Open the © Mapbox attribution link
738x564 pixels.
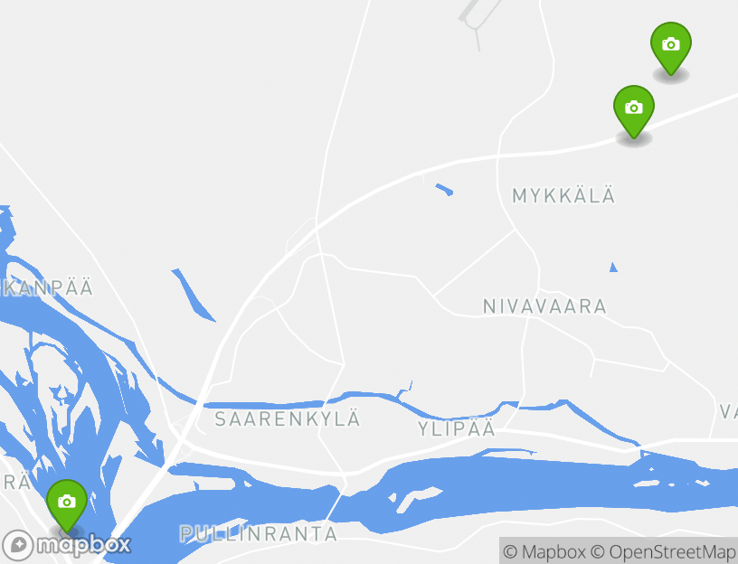point(544,551)
